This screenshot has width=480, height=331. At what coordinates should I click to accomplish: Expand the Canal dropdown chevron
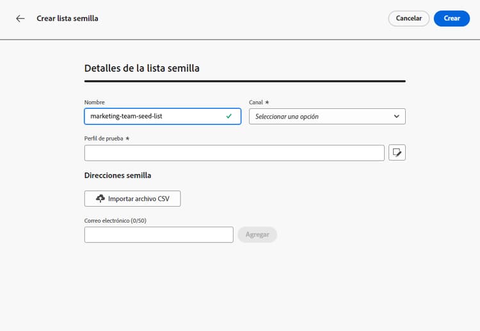(397, 117)
